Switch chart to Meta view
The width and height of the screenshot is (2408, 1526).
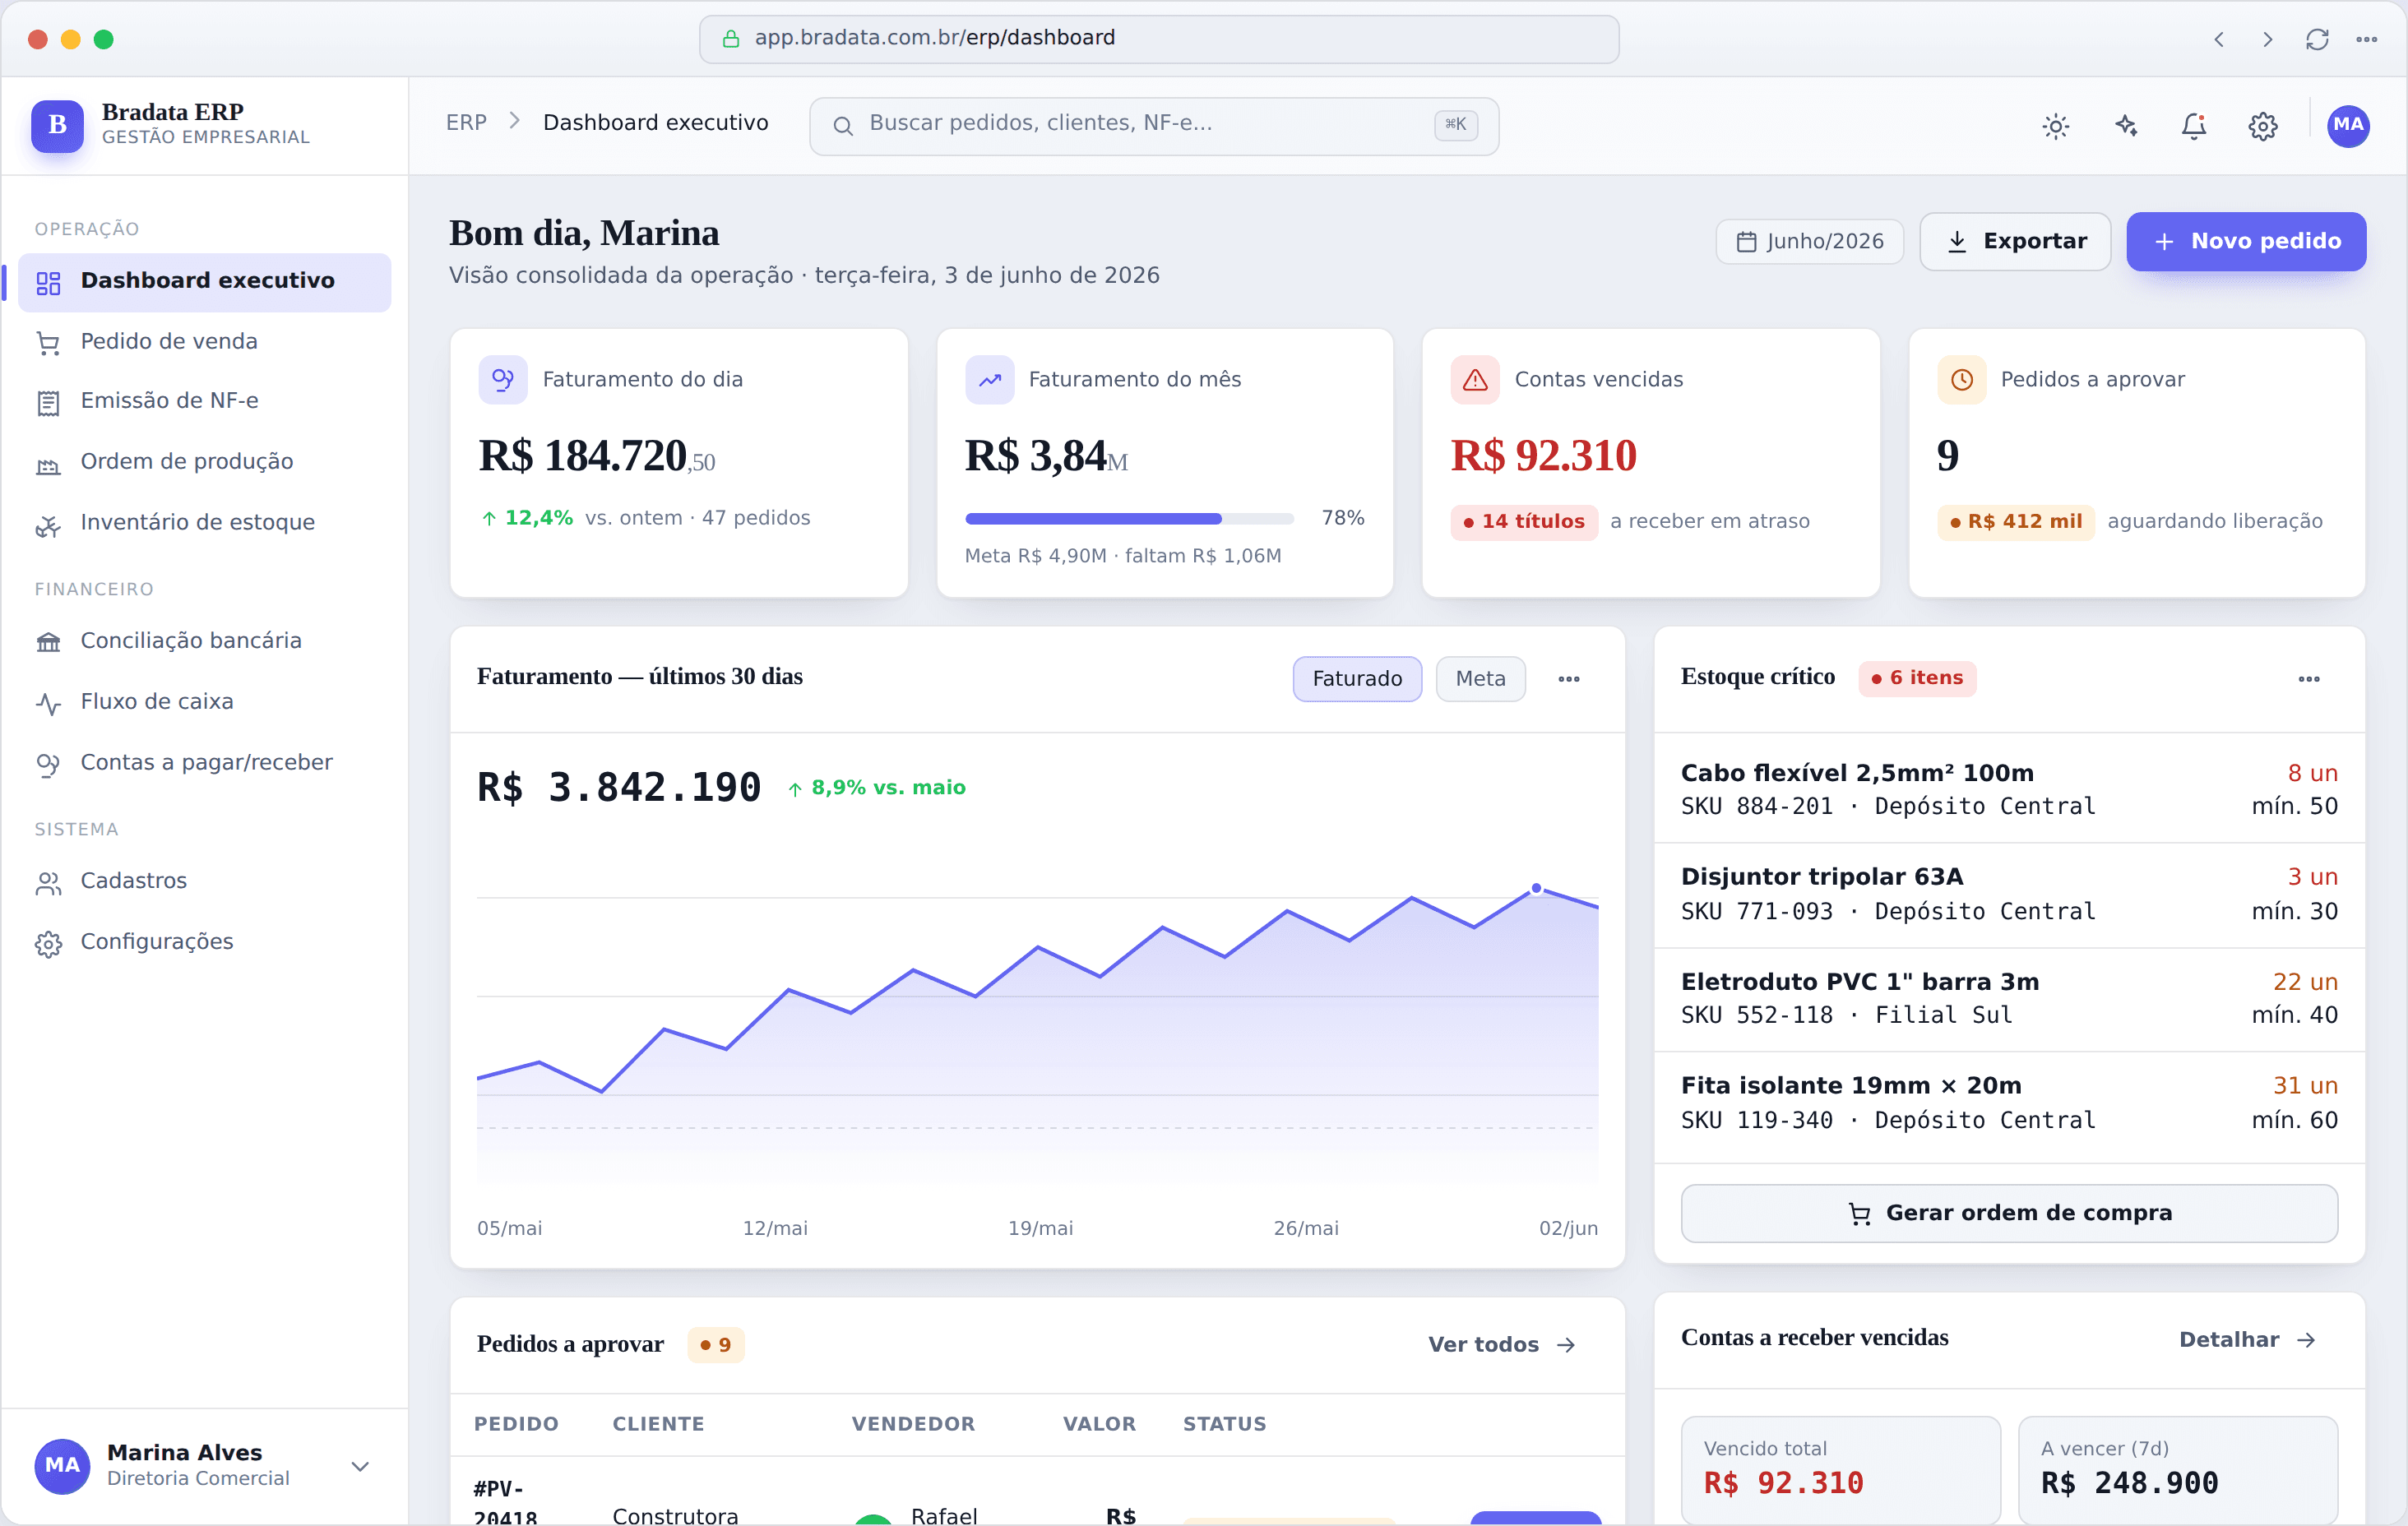coord(1480,678)
